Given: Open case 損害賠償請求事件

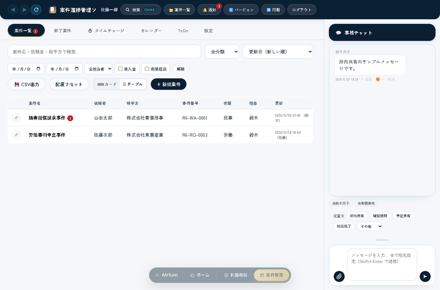Looking at the screenshot, I should click(x=47, y=118).
